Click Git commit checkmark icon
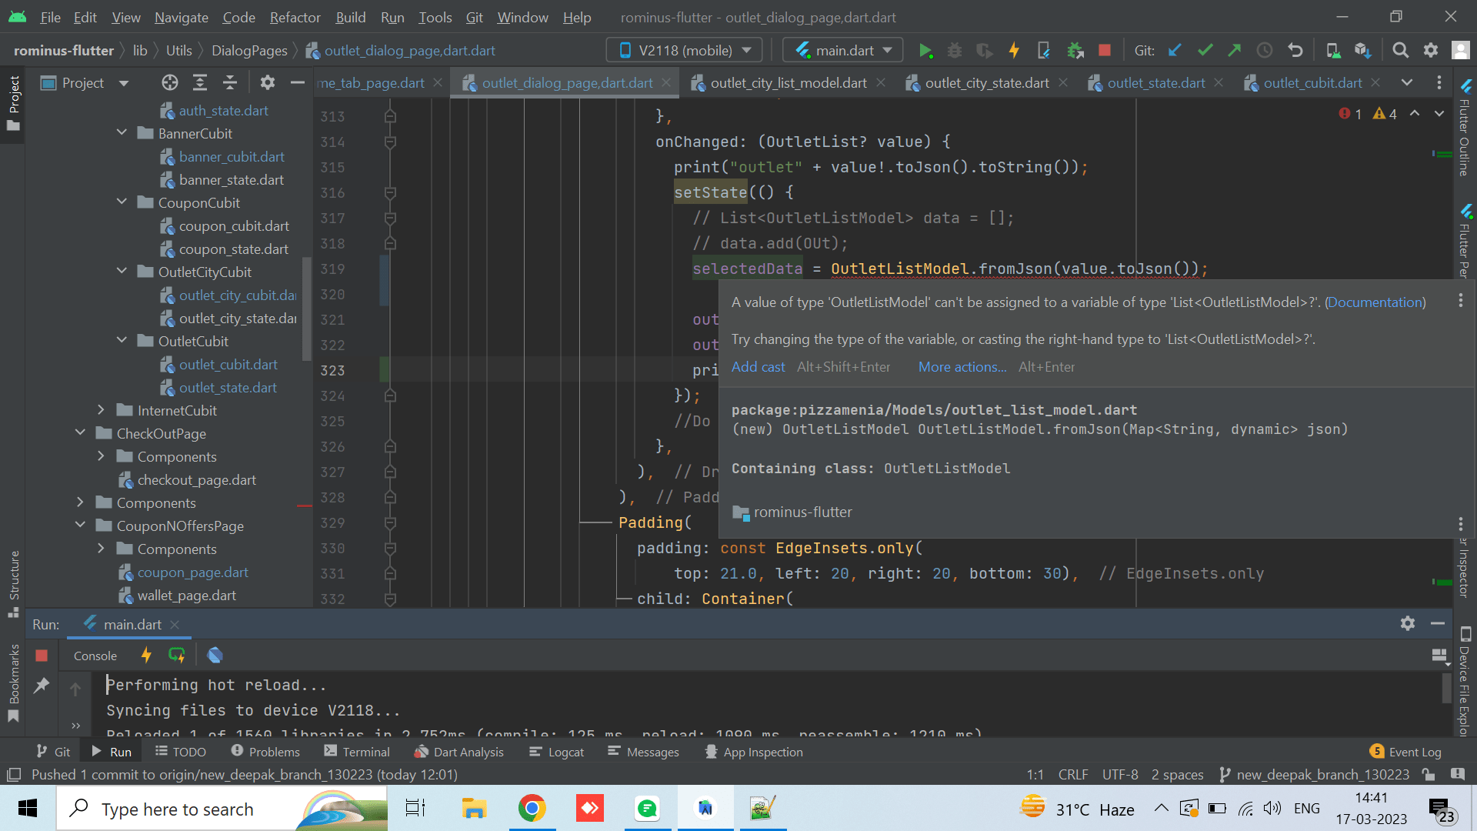Image resolution: width=1477 pixels, height=831 pixels. point(1205,51)
